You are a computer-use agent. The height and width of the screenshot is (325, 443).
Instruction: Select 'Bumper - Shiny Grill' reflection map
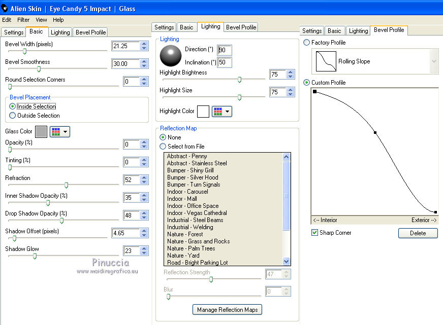[191, 170]
